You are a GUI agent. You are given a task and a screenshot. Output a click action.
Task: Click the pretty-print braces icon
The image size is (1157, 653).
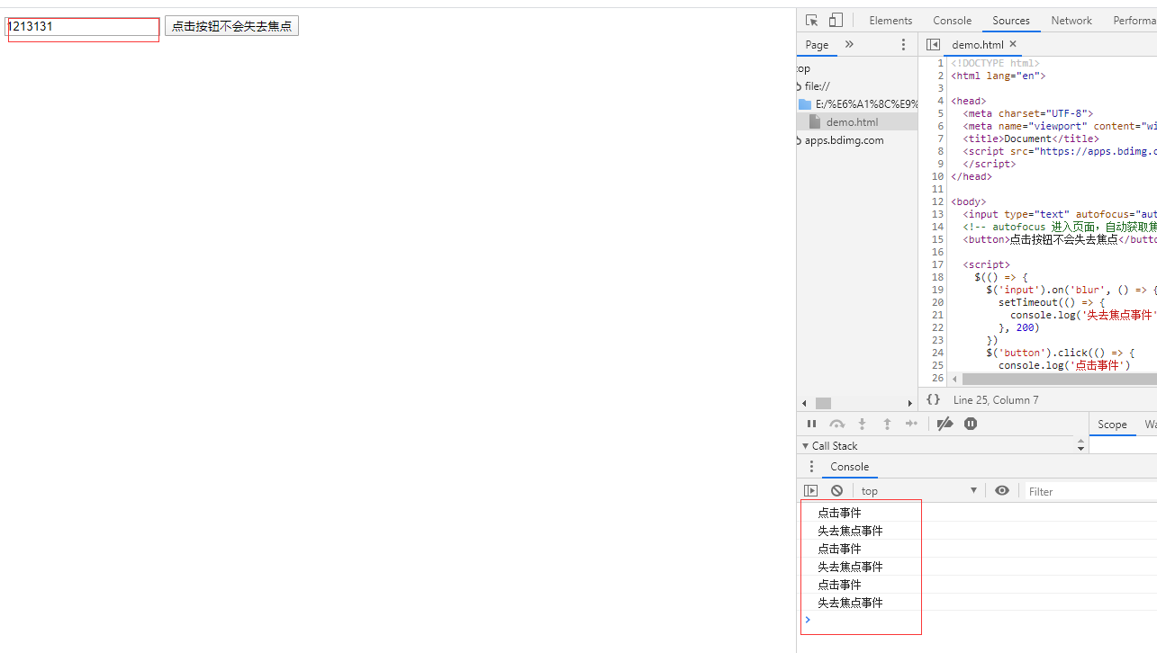tap(933, 399)
